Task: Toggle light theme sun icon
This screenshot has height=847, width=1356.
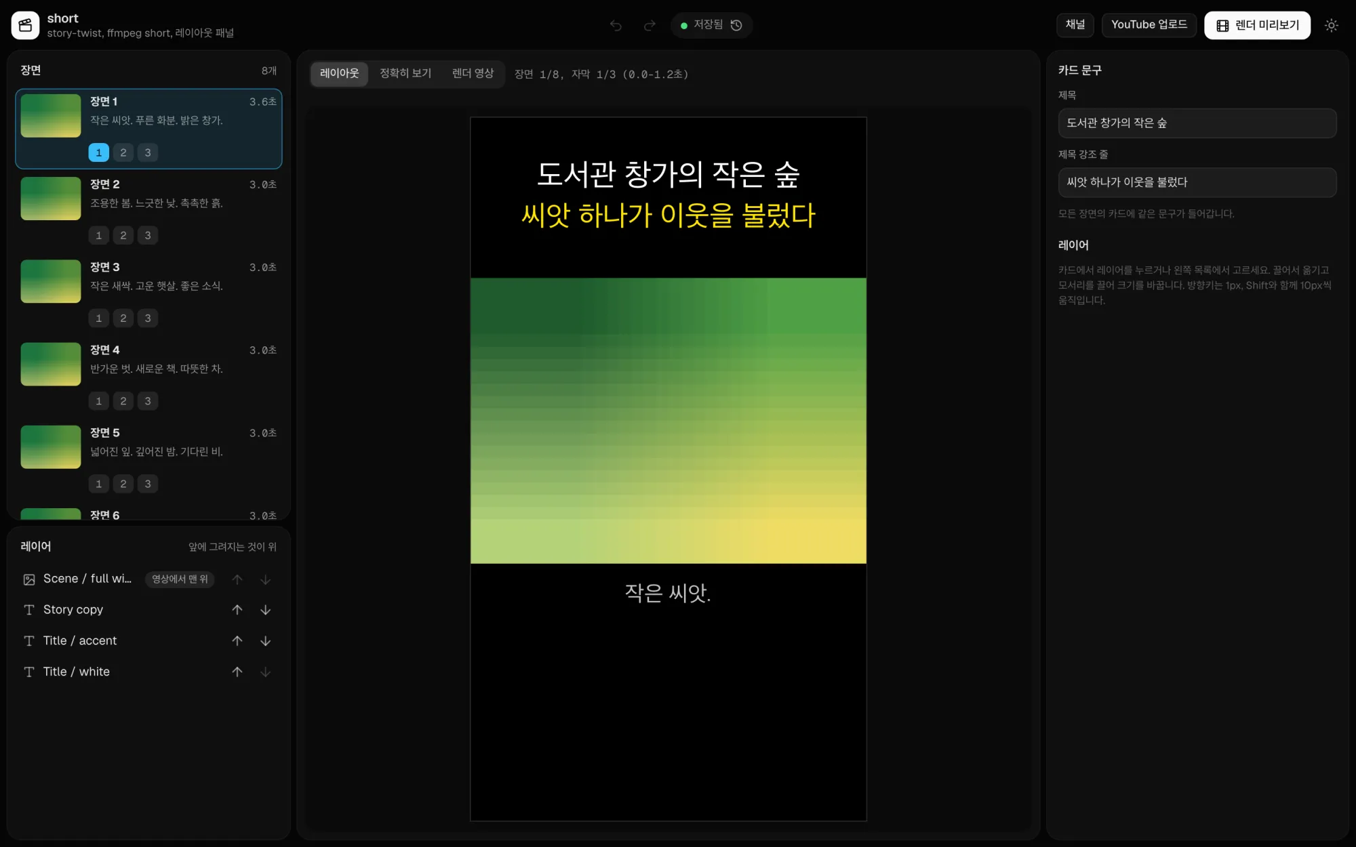Action: point(1331,25)
